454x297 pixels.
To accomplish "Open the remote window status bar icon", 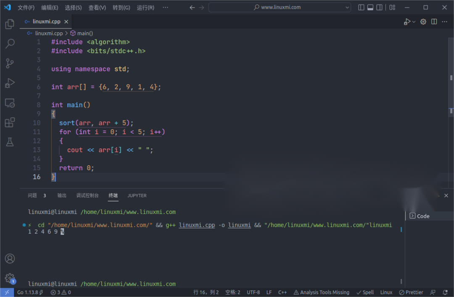I will tap(7, 292).
